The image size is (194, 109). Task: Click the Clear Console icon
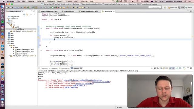[x=161, y=68]
